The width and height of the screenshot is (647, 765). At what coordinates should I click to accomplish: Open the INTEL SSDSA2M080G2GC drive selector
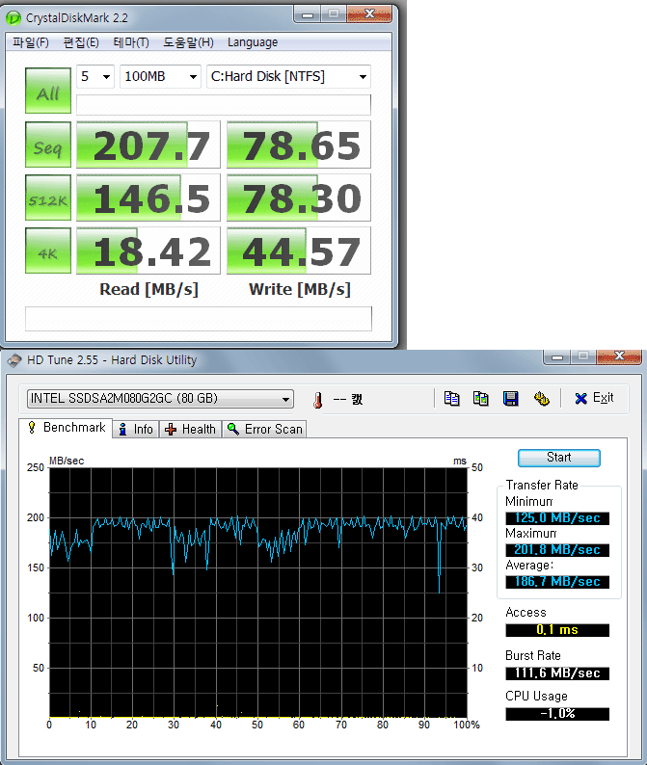click(x=160, y=399)
